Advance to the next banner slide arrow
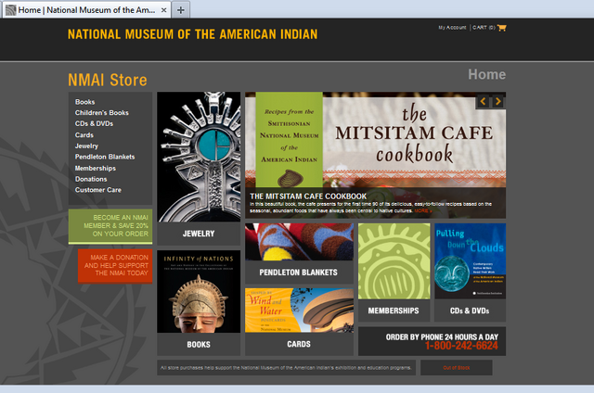This screenshot has width=594, height=393. tap(497, 101)
